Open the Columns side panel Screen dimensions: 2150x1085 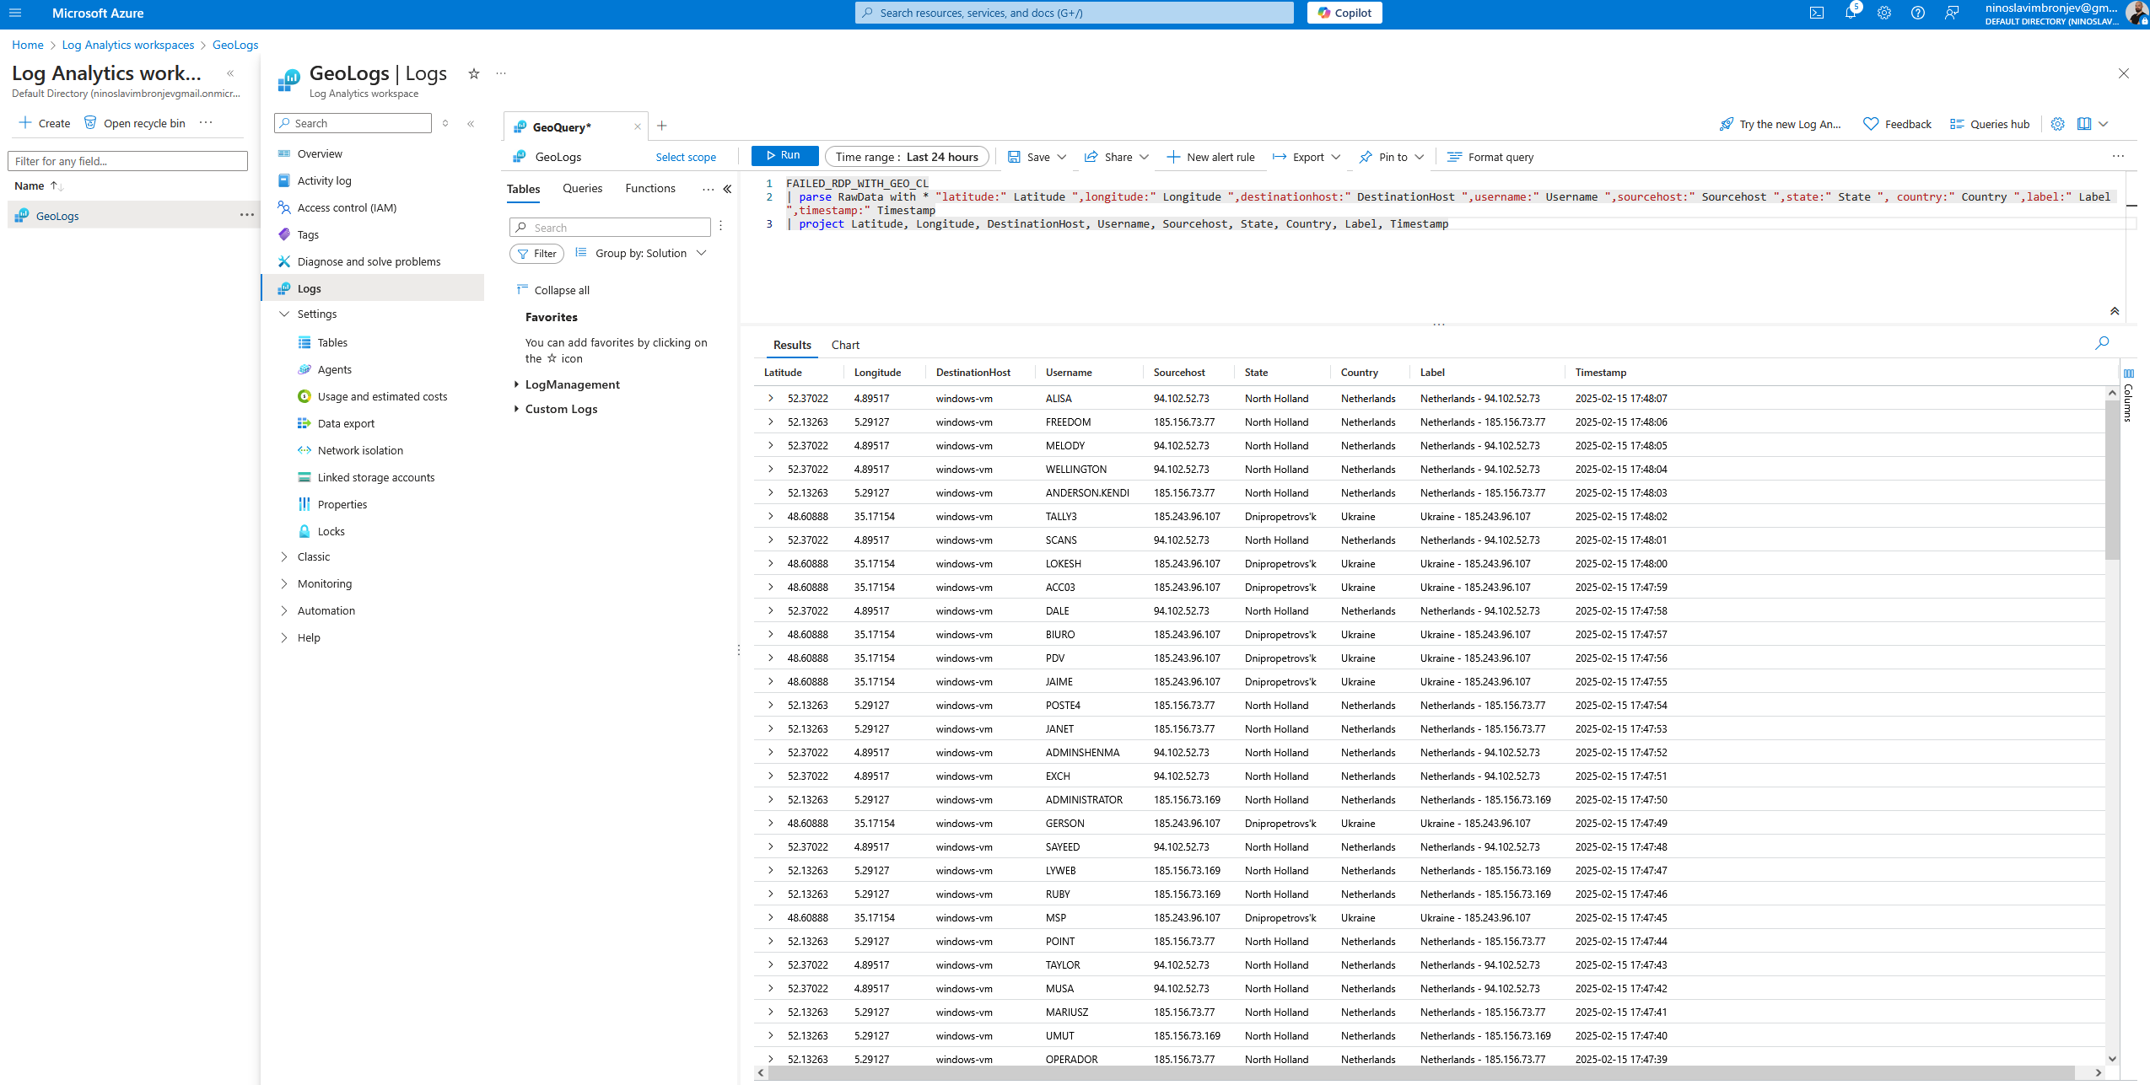(2129, 395)
